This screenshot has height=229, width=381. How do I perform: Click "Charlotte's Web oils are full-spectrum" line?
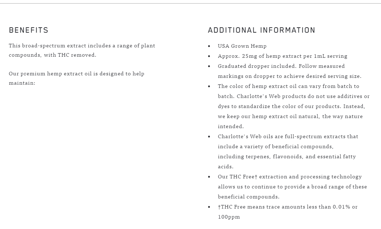[x=288, y=136]
